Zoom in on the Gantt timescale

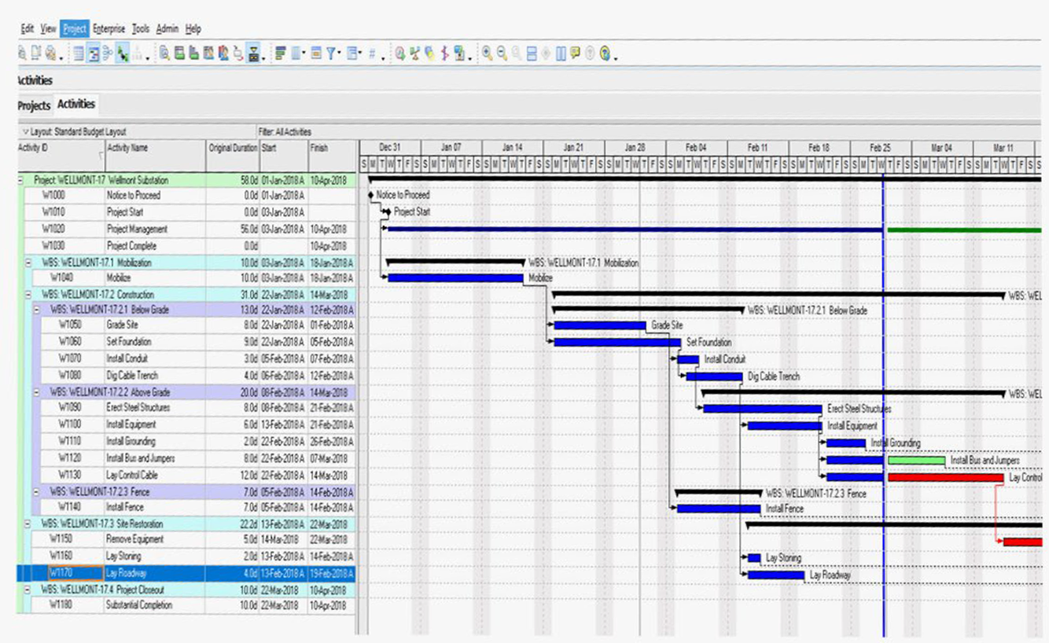click(488, 54)
